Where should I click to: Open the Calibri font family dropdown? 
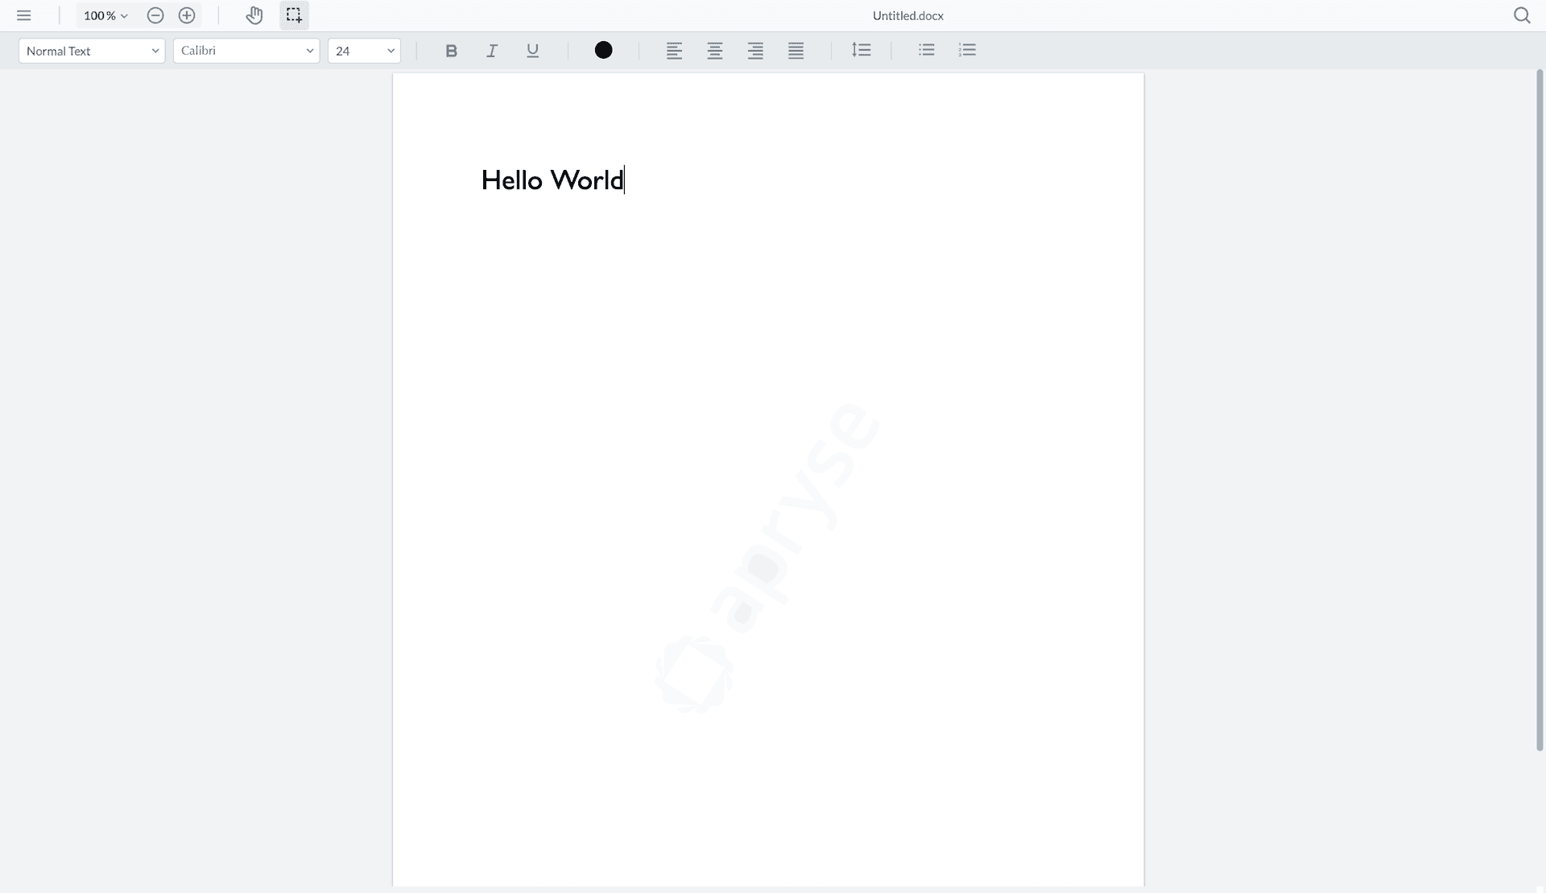point(246,50)
